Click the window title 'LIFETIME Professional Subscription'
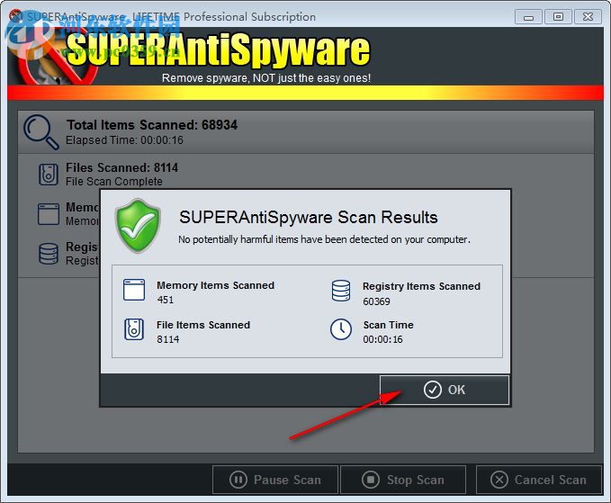 [224, 17]
